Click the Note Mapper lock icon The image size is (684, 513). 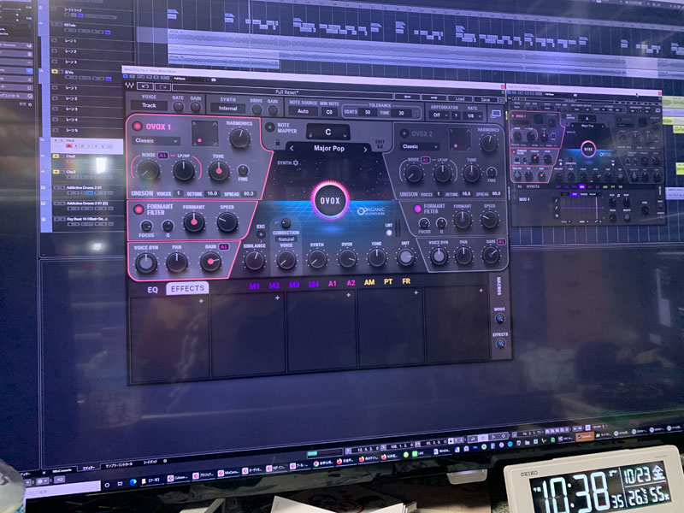277,143
